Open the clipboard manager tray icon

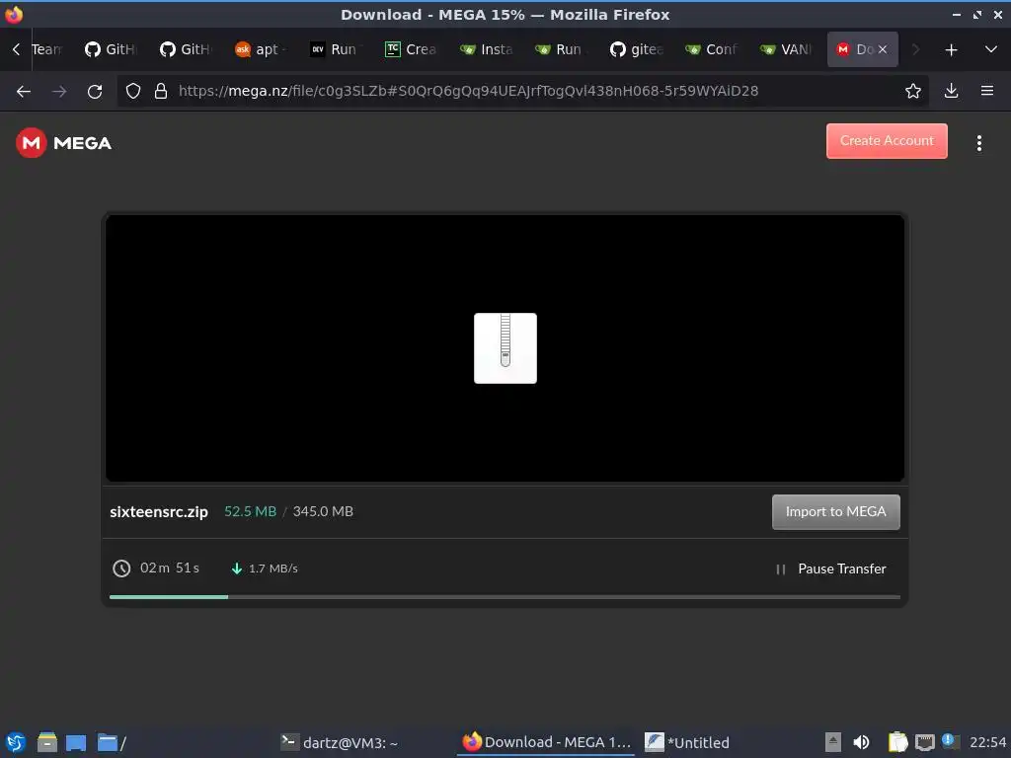[x=897, y=742]
